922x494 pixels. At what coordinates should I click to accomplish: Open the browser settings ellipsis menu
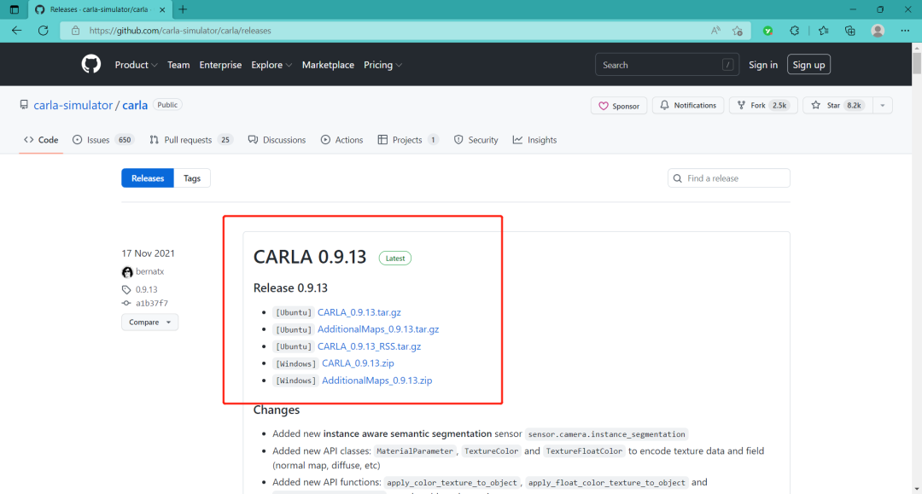coord(905,31)
